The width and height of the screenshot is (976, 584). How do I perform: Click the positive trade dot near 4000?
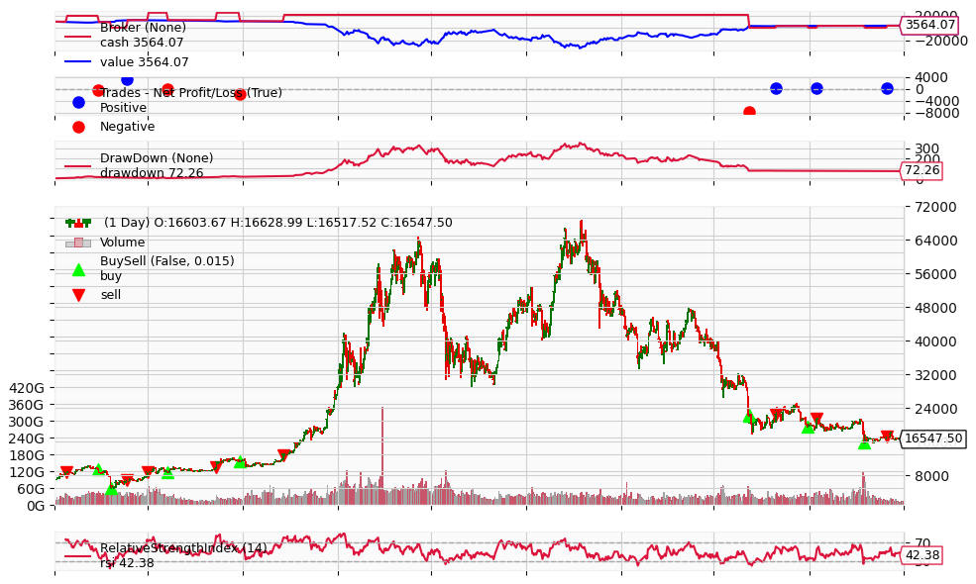point(127,79)
